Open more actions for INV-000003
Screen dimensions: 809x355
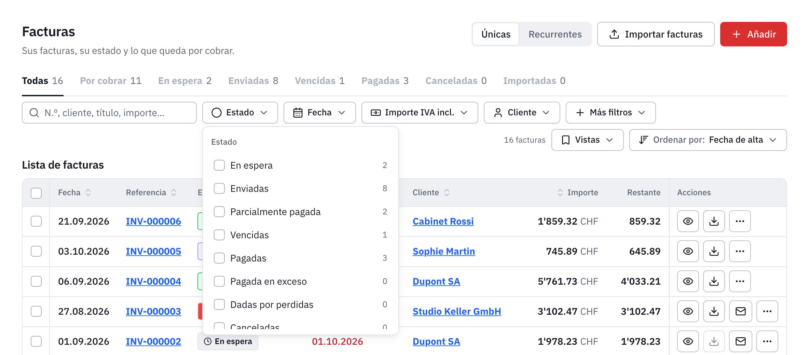(767, 311)
